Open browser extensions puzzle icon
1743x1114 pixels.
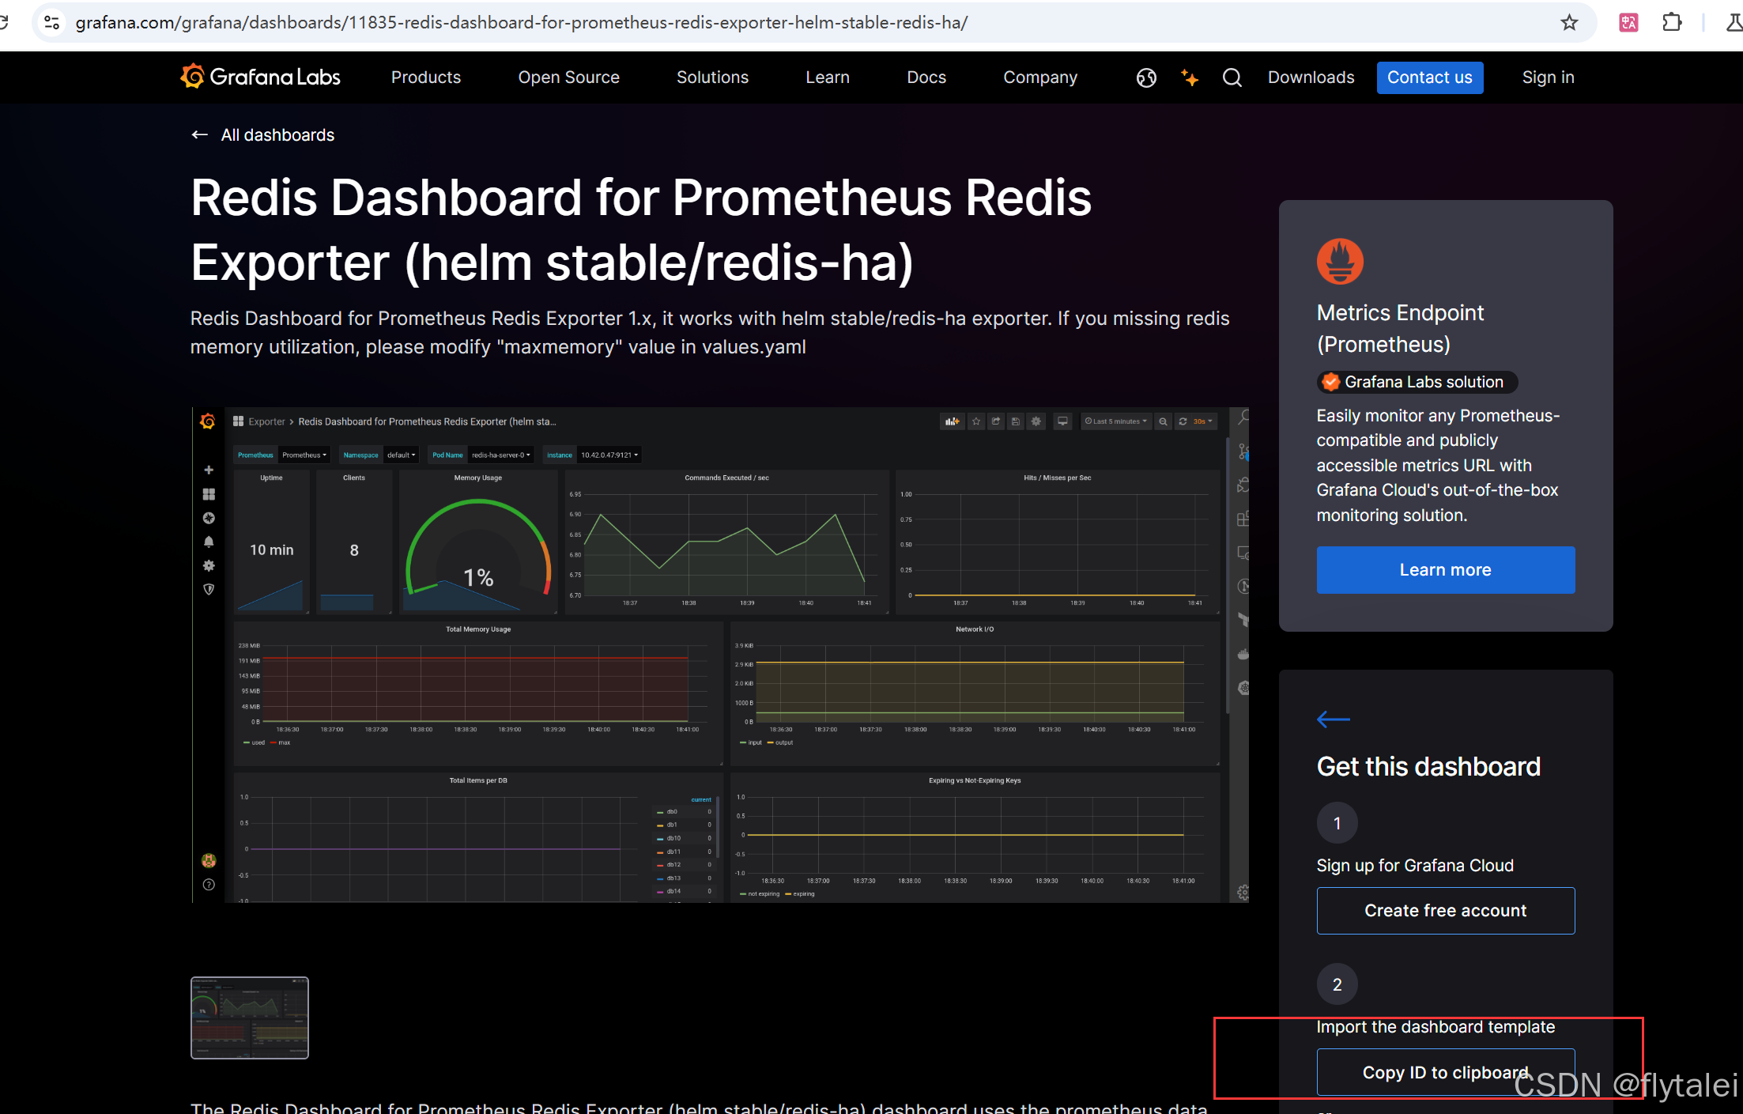click(1672, 22)
